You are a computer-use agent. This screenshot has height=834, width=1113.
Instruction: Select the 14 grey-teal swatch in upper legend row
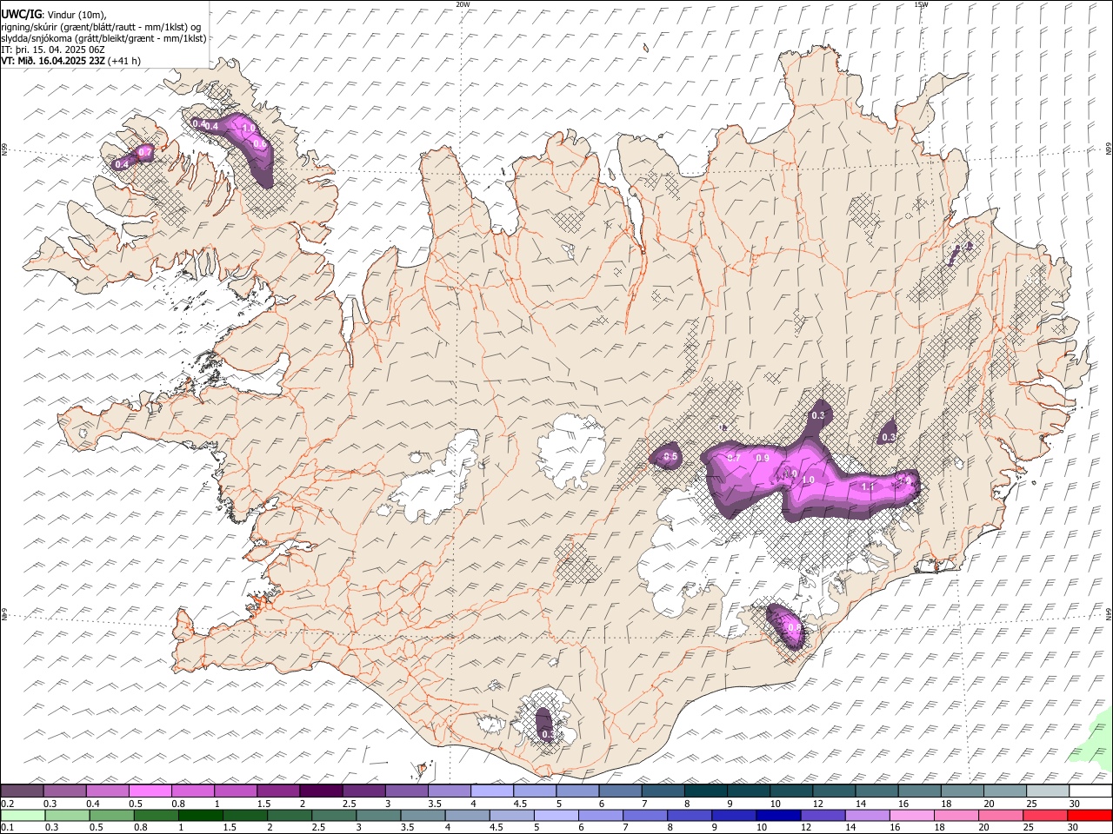point(876,791)
